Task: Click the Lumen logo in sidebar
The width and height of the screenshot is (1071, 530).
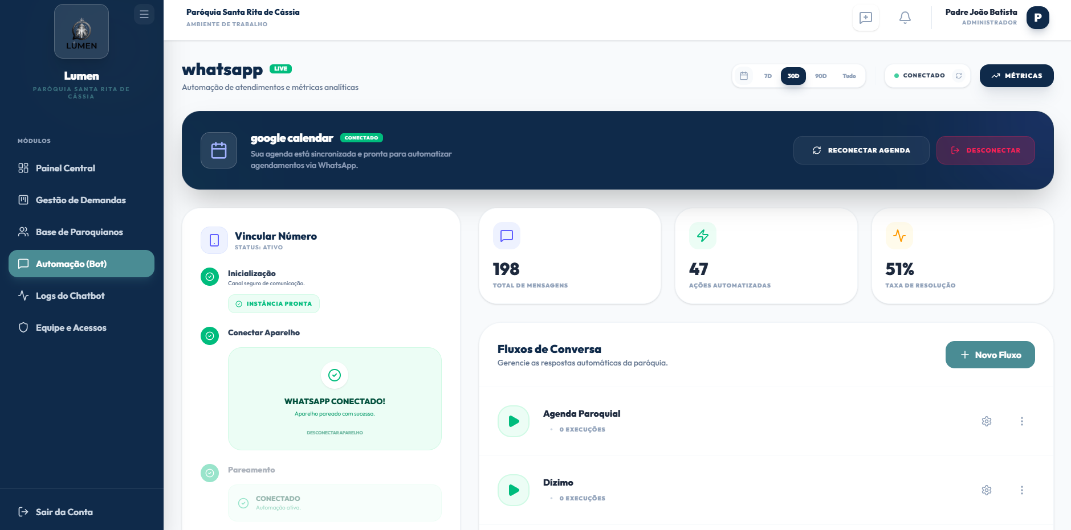Action: [82, 31]
